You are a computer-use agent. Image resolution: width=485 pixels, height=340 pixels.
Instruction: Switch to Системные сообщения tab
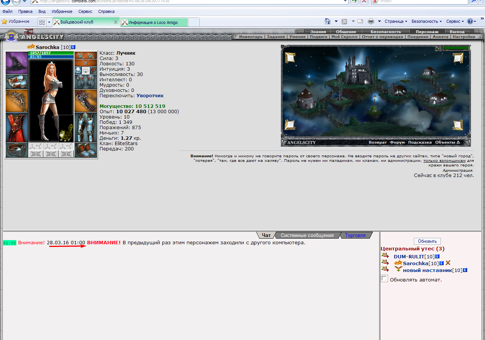[x=307, y=235]
